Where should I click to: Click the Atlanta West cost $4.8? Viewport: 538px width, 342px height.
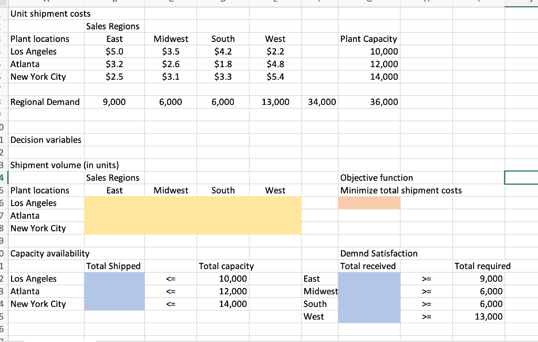(x=275, y=65)
